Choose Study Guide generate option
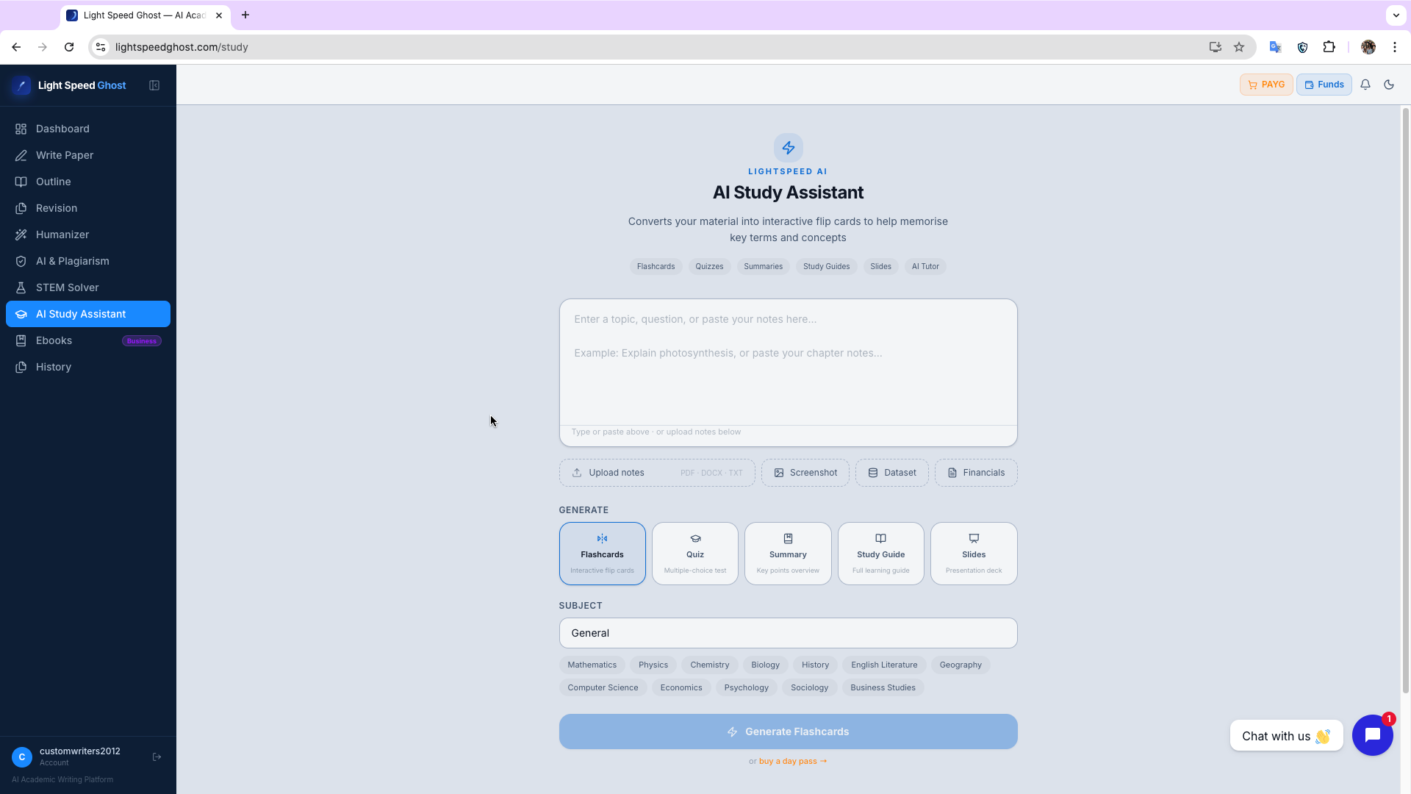Viewport: 1411px width, 794px height. [881, 554]
